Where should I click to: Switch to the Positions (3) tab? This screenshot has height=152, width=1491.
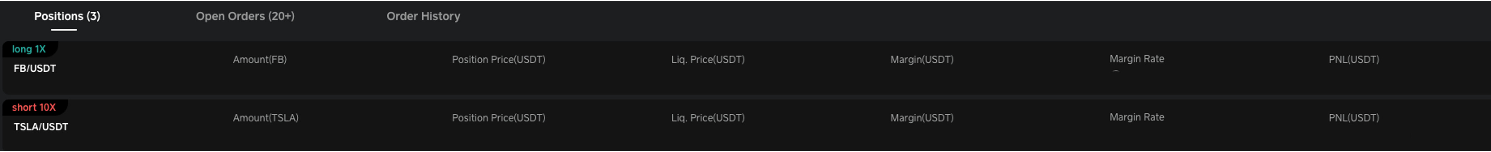66,16
